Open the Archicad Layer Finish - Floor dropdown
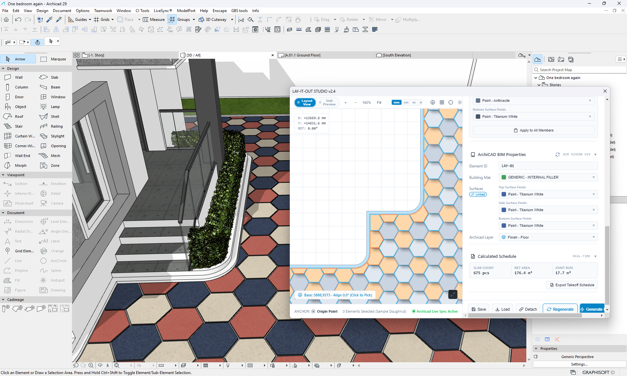 coord(548,237)
